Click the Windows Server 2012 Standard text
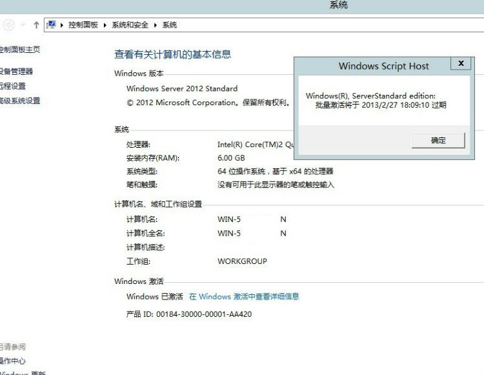Viewport: 484px width, 375px height. click(x=182, y=88)
